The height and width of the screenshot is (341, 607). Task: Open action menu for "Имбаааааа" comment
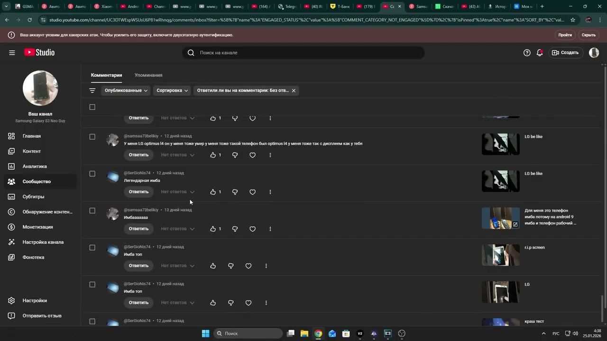pos(270,229)
